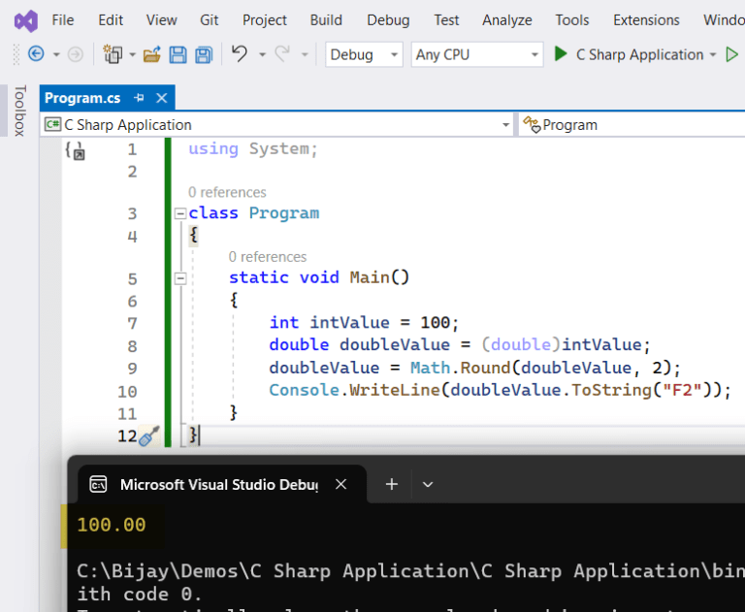Click the Save All floppy icon
The height and width of the screenshot is (612, 745).
205,54
